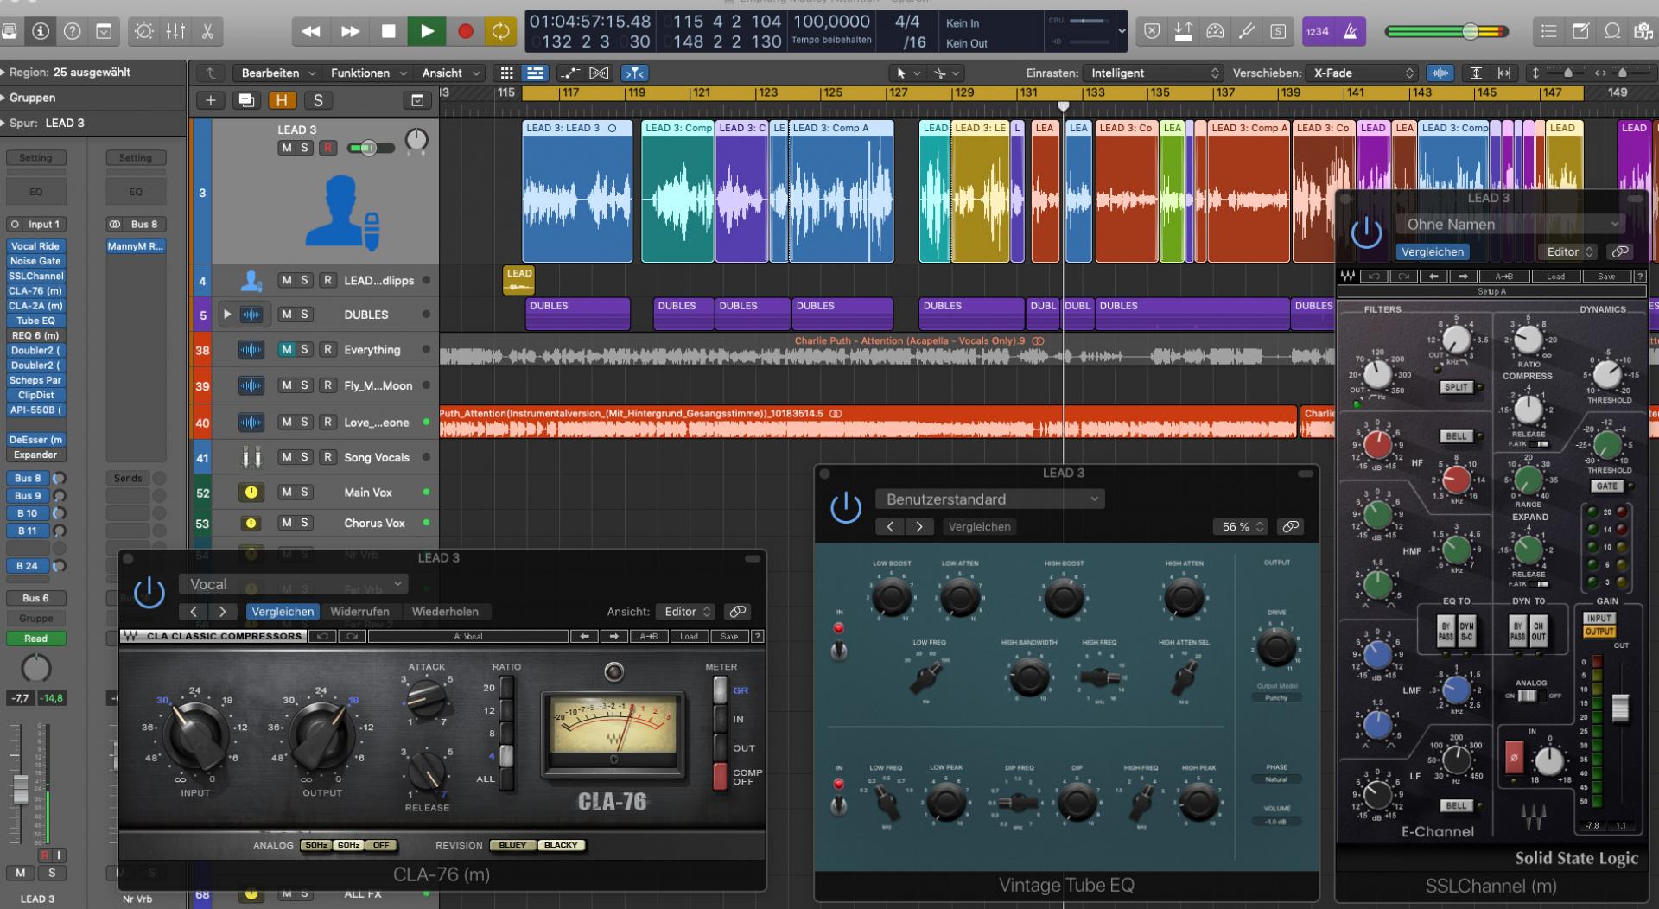Unmute the Everything track

[286, 349]
